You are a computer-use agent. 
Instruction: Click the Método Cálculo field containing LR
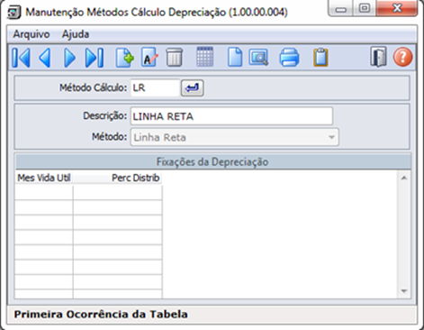(x=155, y=88)
